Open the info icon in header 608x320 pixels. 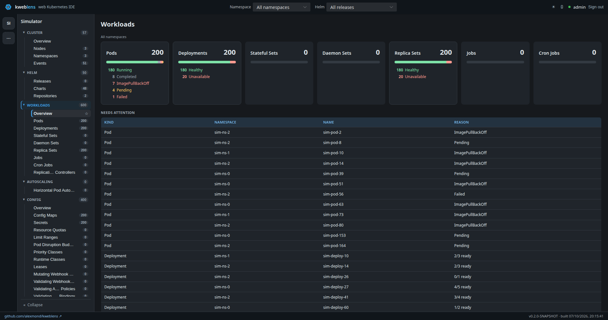[562, 7]
